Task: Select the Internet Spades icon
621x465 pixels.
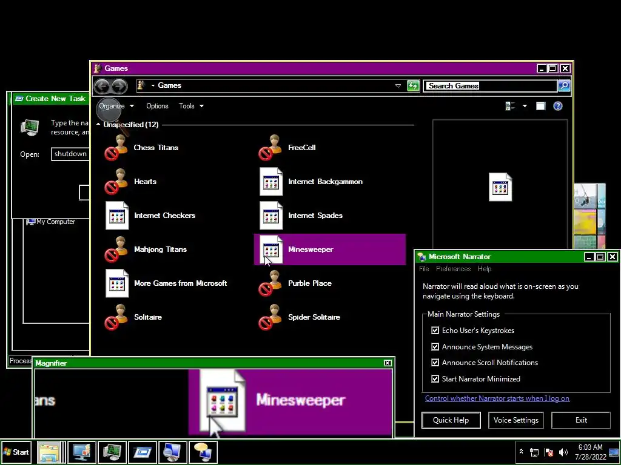Action: click(x=271, y=216)
